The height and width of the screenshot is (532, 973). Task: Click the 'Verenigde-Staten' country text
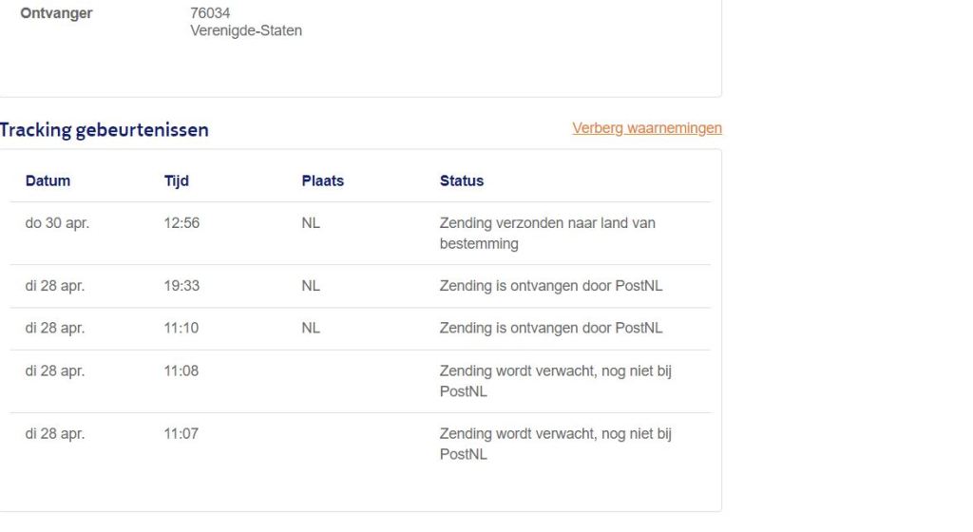(x=246, y=30)
